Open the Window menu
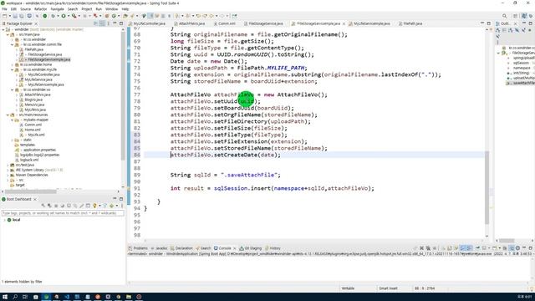The width and height of the screenshot is (535, 301). click(x=111, y=9)
